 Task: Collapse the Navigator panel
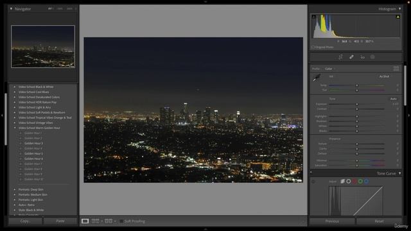pos(11,8)
